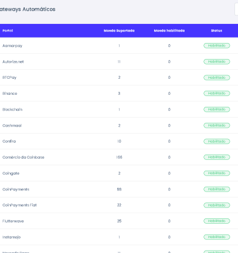Click supported count 22 for CoinPayments Fiat
This screenshot has width=238, height=253.
(119, 205)
